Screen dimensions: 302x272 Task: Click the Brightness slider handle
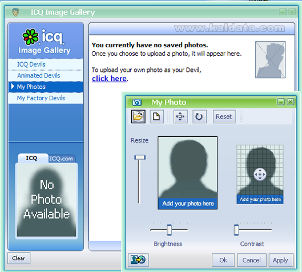click(170, 230)
